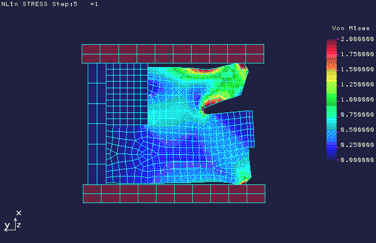Screen dimensions: 376x243
Task: Click the red band atop the color legend
Action: (331, 45)
